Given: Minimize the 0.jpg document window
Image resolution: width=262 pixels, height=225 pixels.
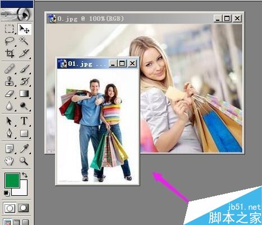Looking at the screenshot, I should tap(218, 19).
